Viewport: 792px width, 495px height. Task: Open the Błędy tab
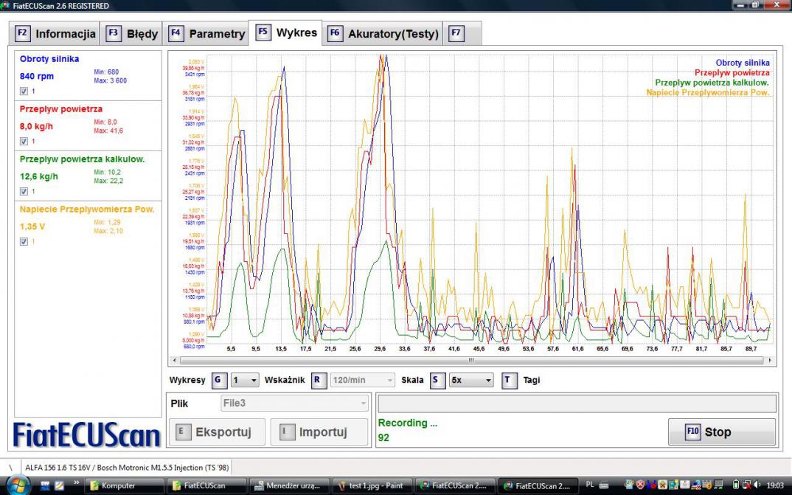point(133,34)
